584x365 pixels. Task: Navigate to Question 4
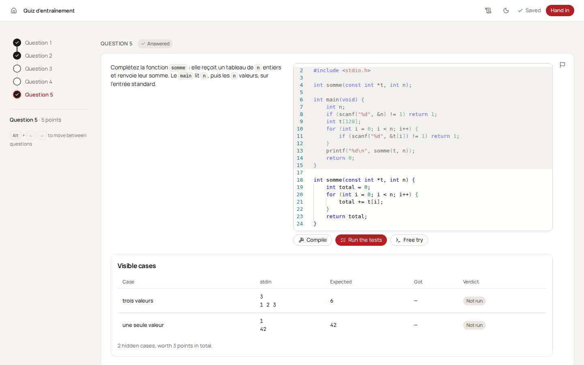click(33, 82)
